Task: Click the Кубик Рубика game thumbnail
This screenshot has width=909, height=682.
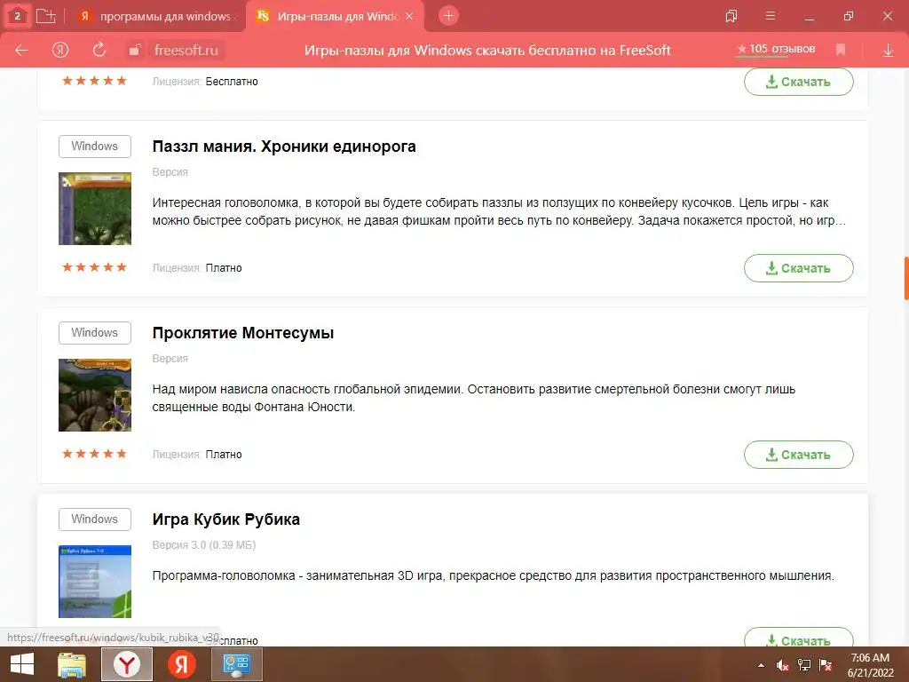Action: 94,581
